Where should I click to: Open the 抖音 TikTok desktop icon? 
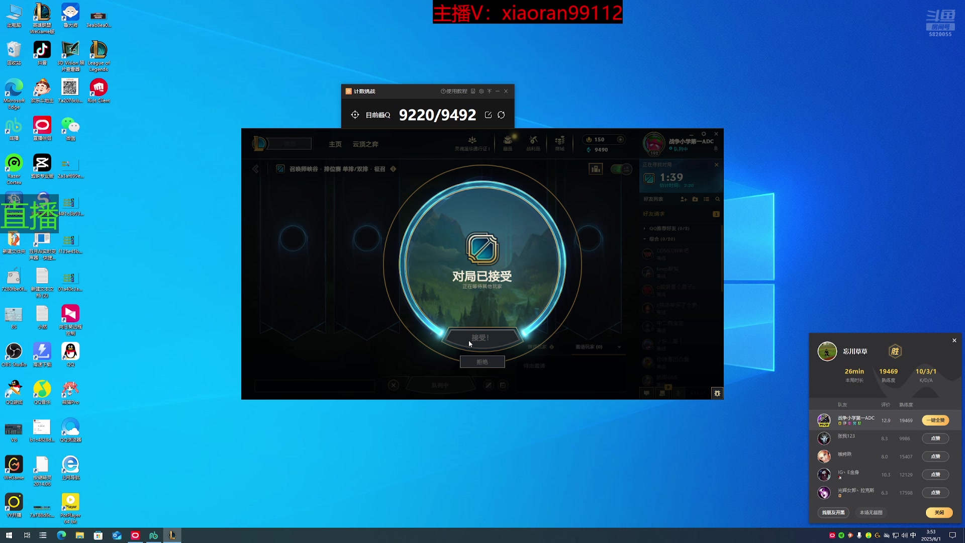[42, 53]
